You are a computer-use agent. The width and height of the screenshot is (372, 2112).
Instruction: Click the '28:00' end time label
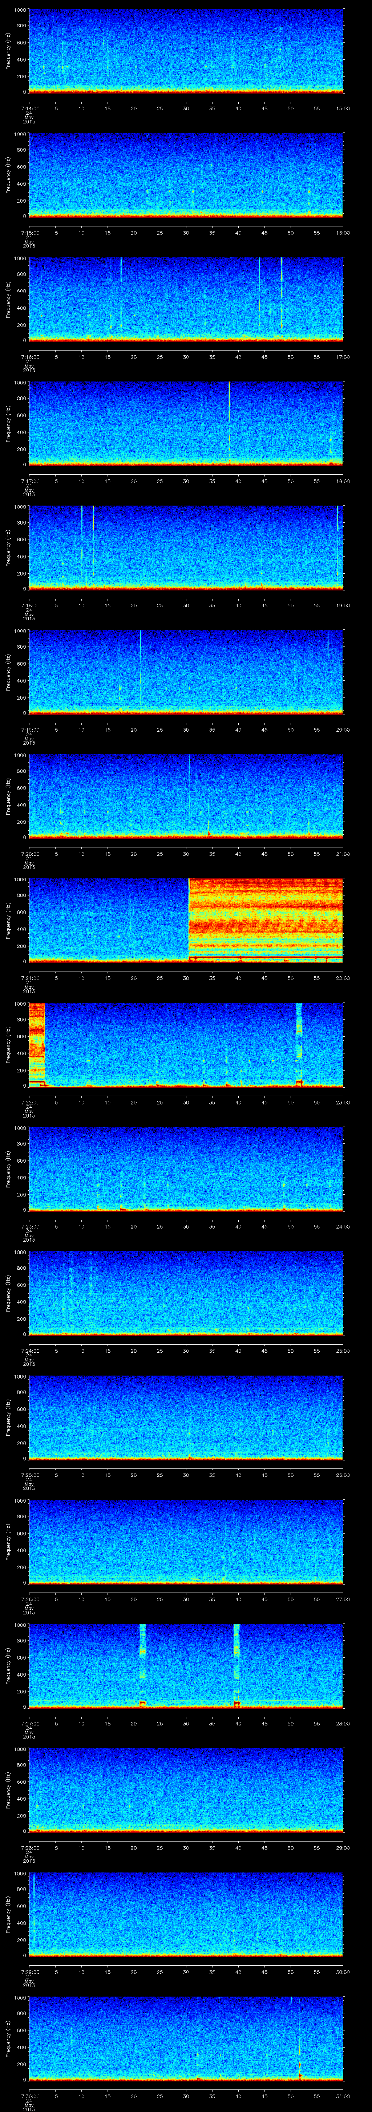[x=343, y=1723]
